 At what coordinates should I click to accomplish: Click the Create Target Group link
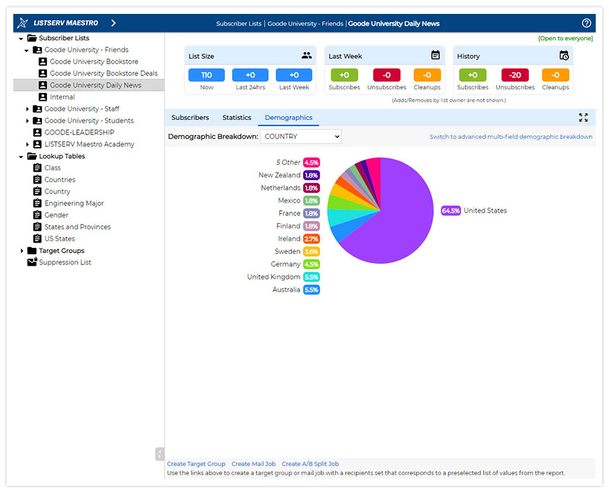(x=196, y=464)
